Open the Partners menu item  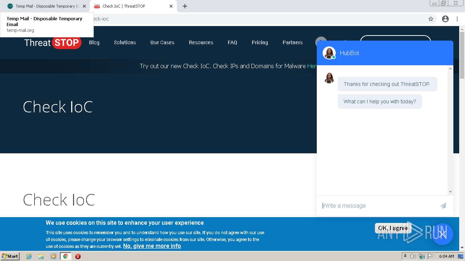point(292,42)
